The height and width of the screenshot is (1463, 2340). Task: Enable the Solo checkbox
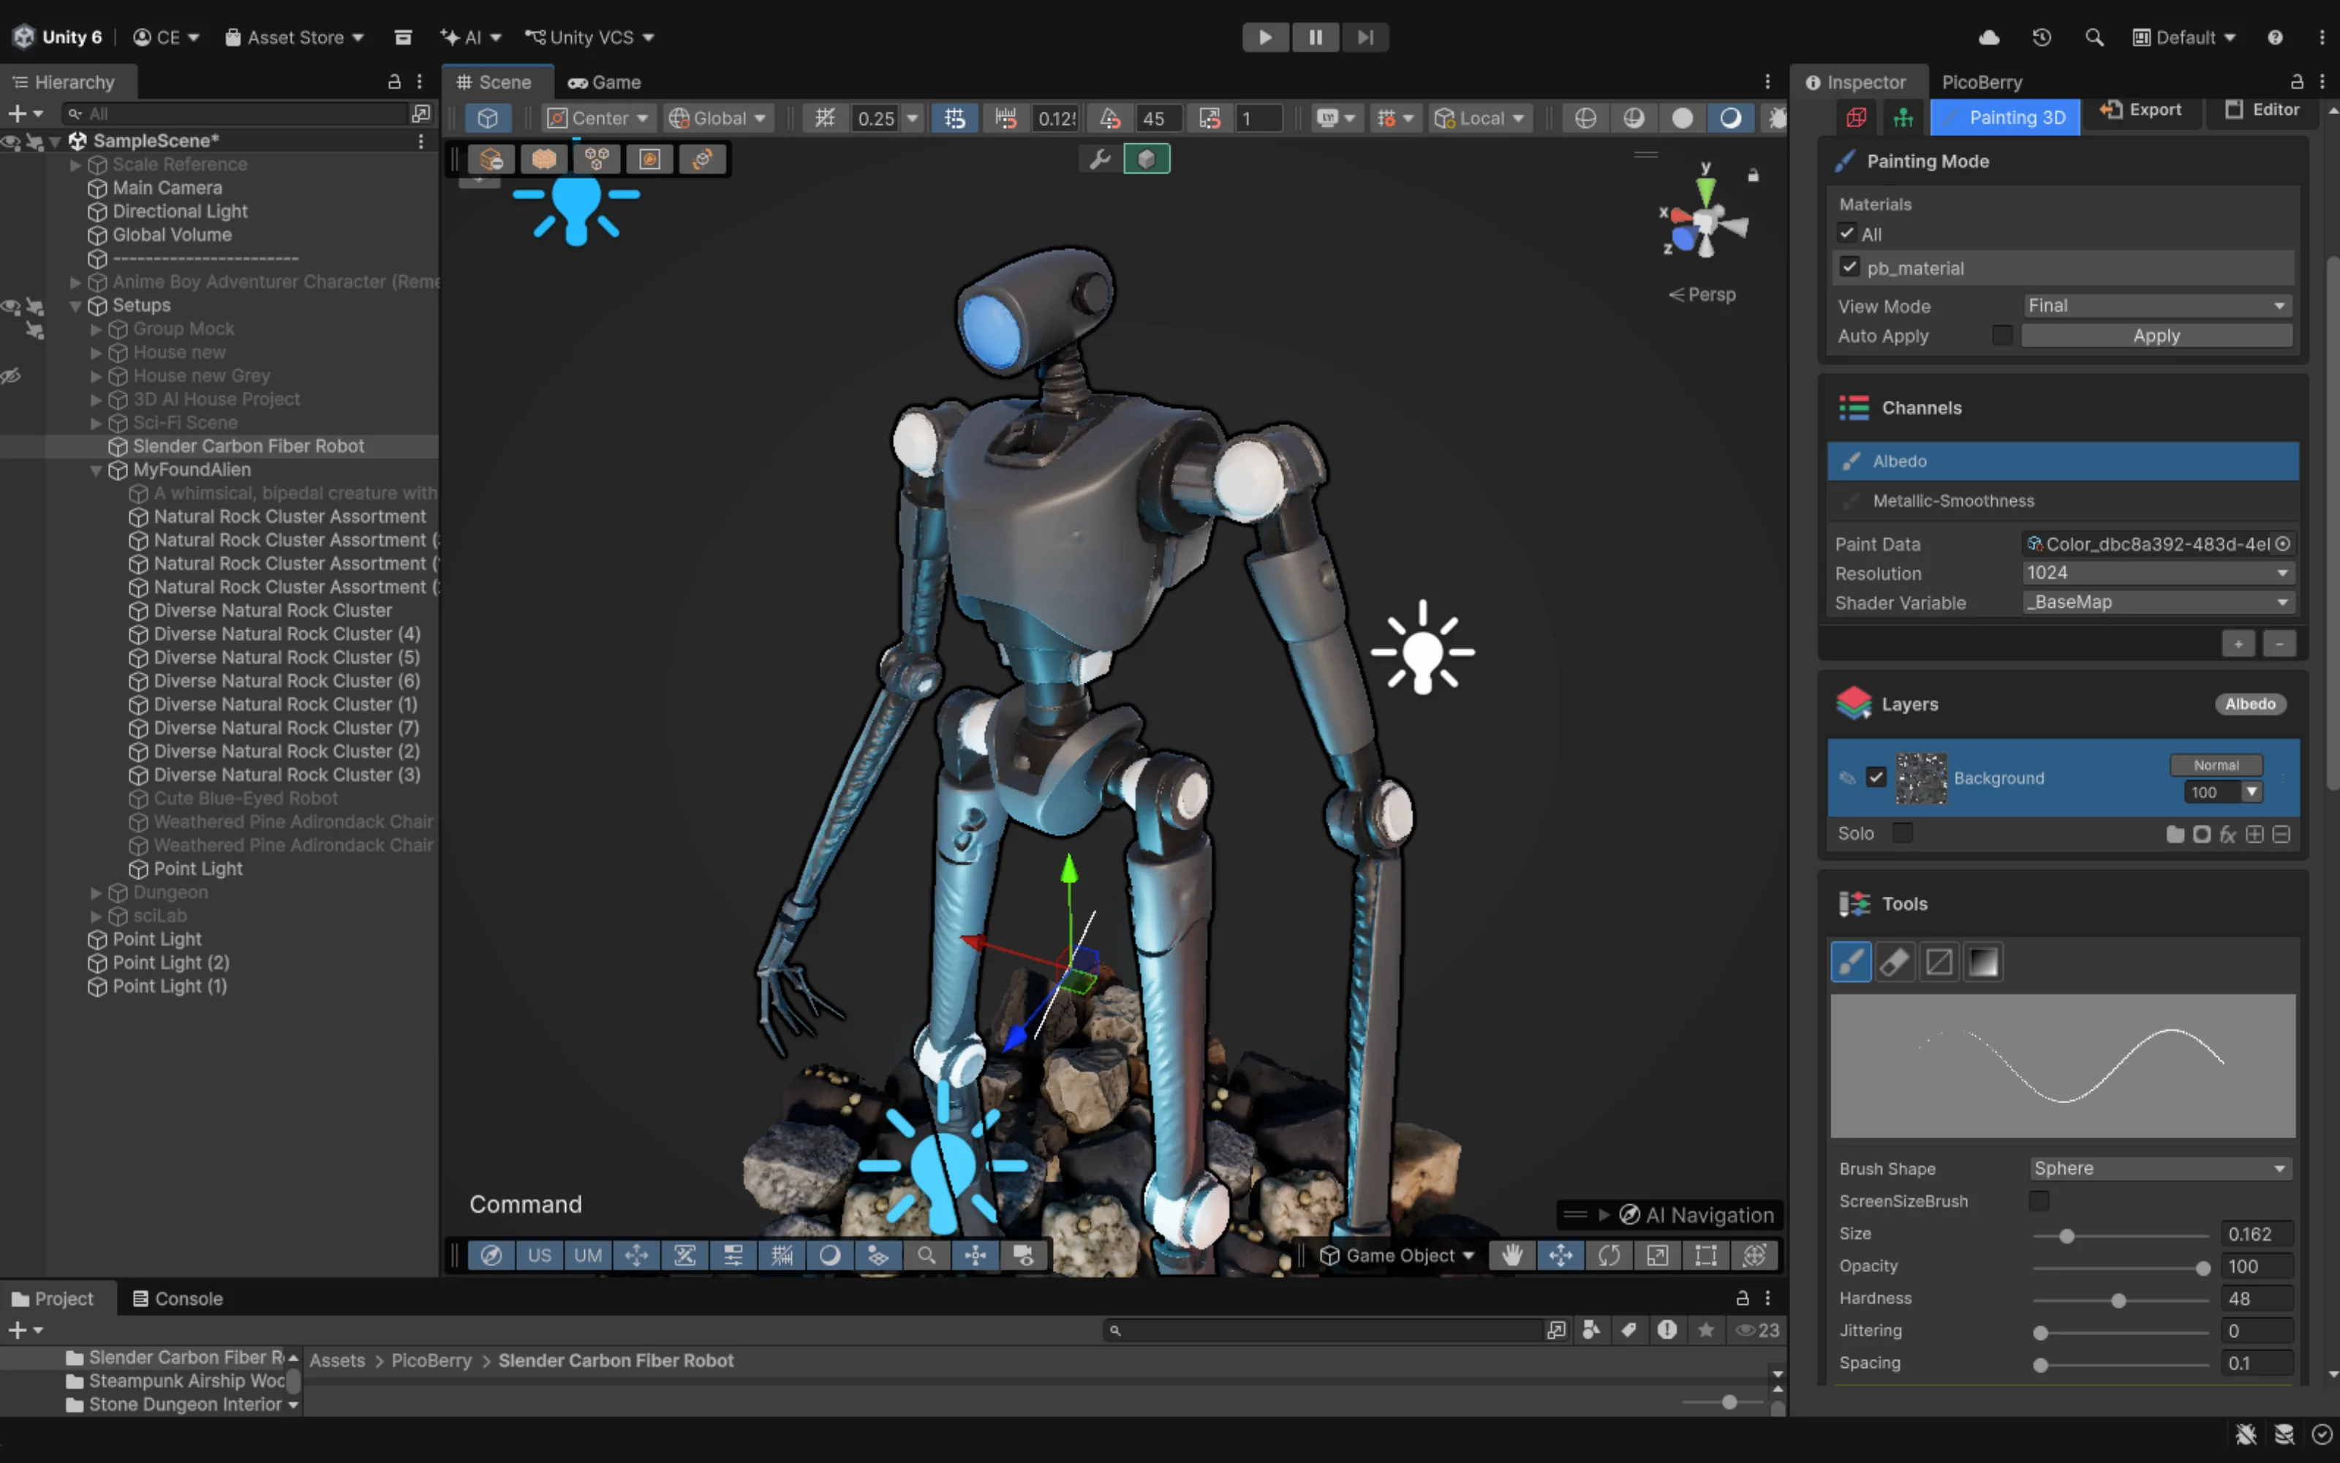pyautogui.click(x=1902, y=832)
